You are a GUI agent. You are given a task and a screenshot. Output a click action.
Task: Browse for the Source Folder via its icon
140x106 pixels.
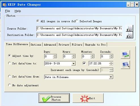(x=130, y=28)
